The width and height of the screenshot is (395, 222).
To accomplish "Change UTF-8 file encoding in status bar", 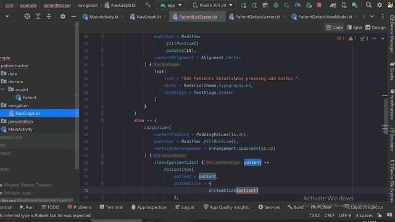I will coord(345,215).
